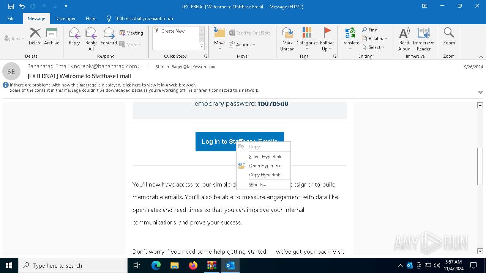Click Tell me what you want to do

click(144, 19)
